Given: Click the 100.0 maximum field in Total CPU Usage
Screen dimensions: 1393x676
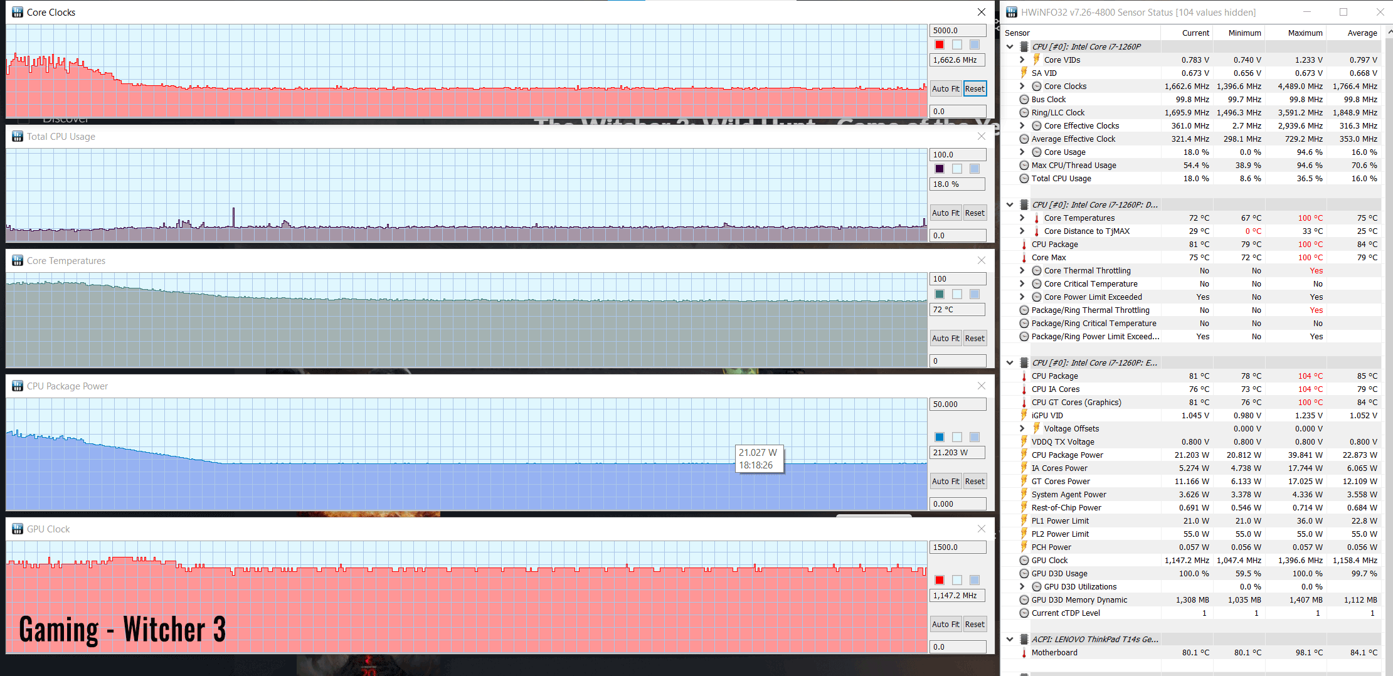Looking at the screenshot, I should 957,154.
